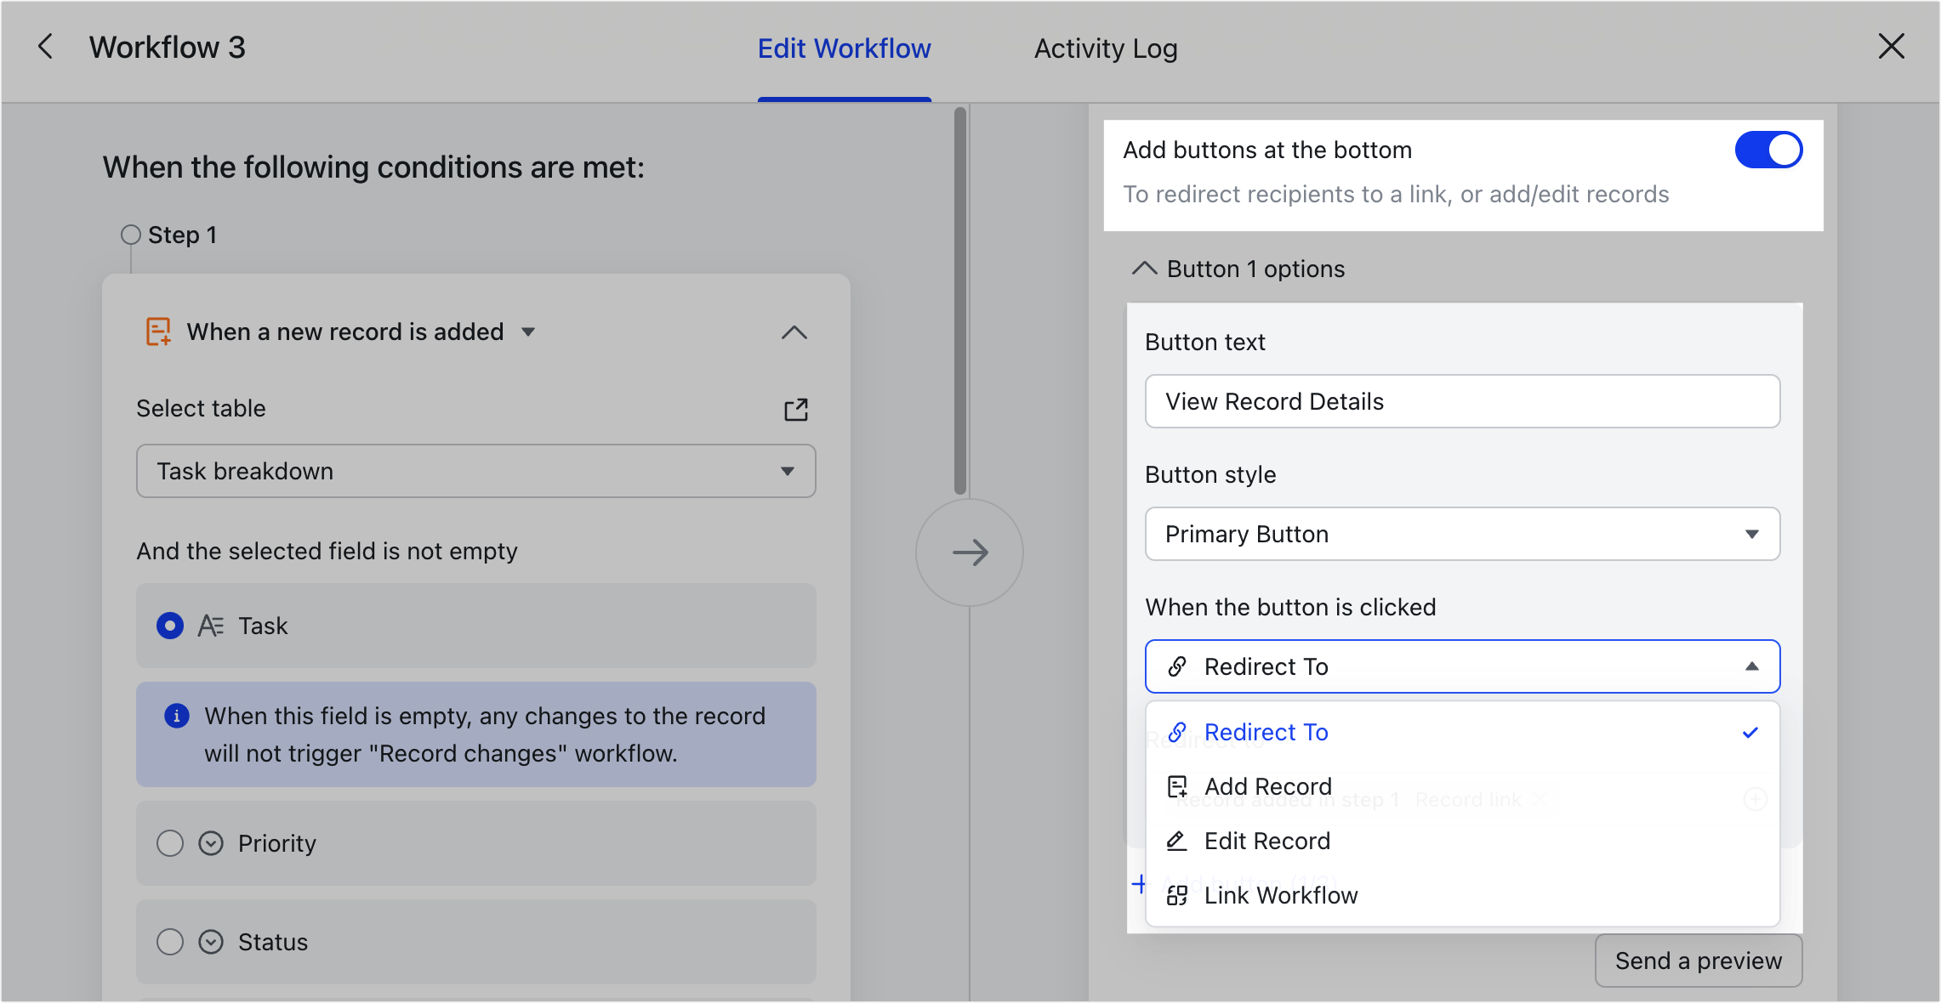The image size is (1941, 1003).
Task: Choose Edit Record option
Action: 1462,841
